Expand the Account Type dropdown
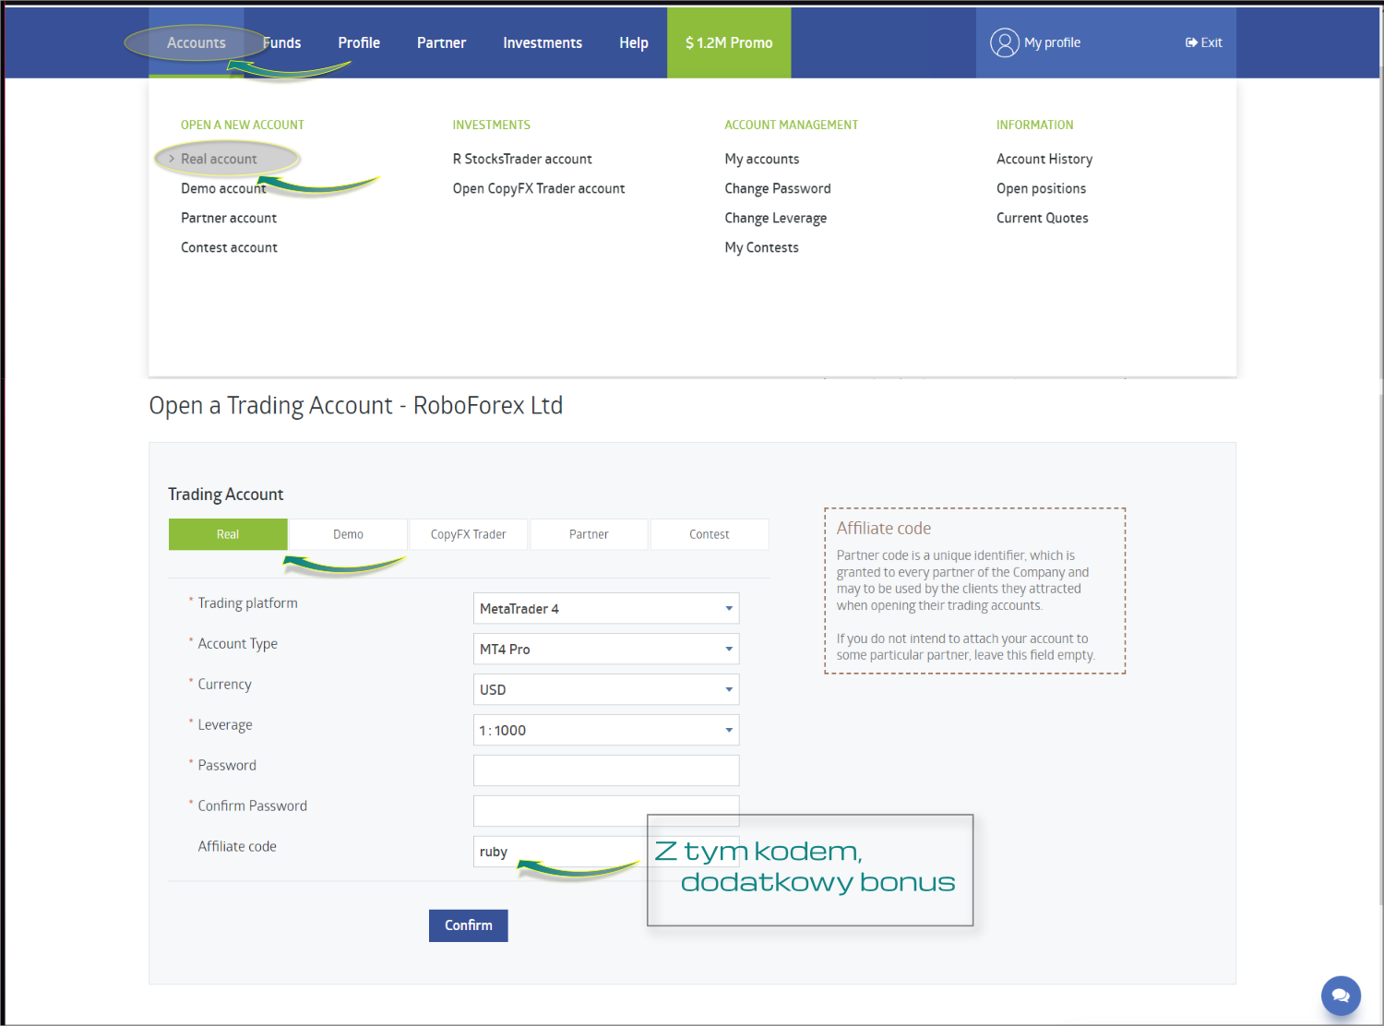 coord(606,649)
